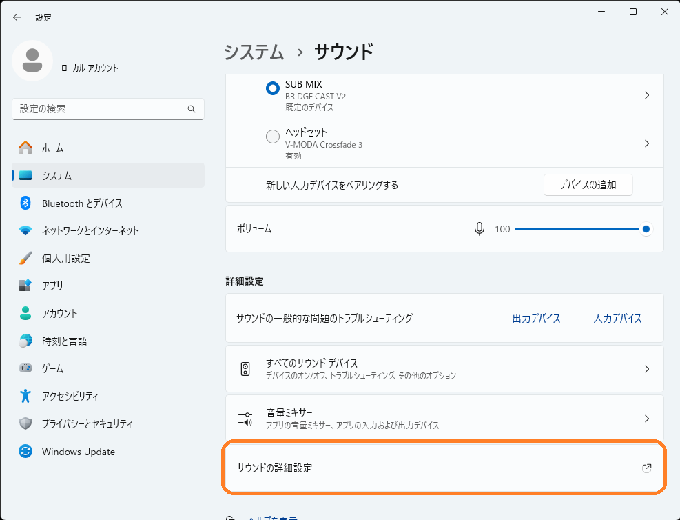This screenshot has width=680, height=520.
Task: Open ホーム in the sidebar
Action: (x=108, y=148)
